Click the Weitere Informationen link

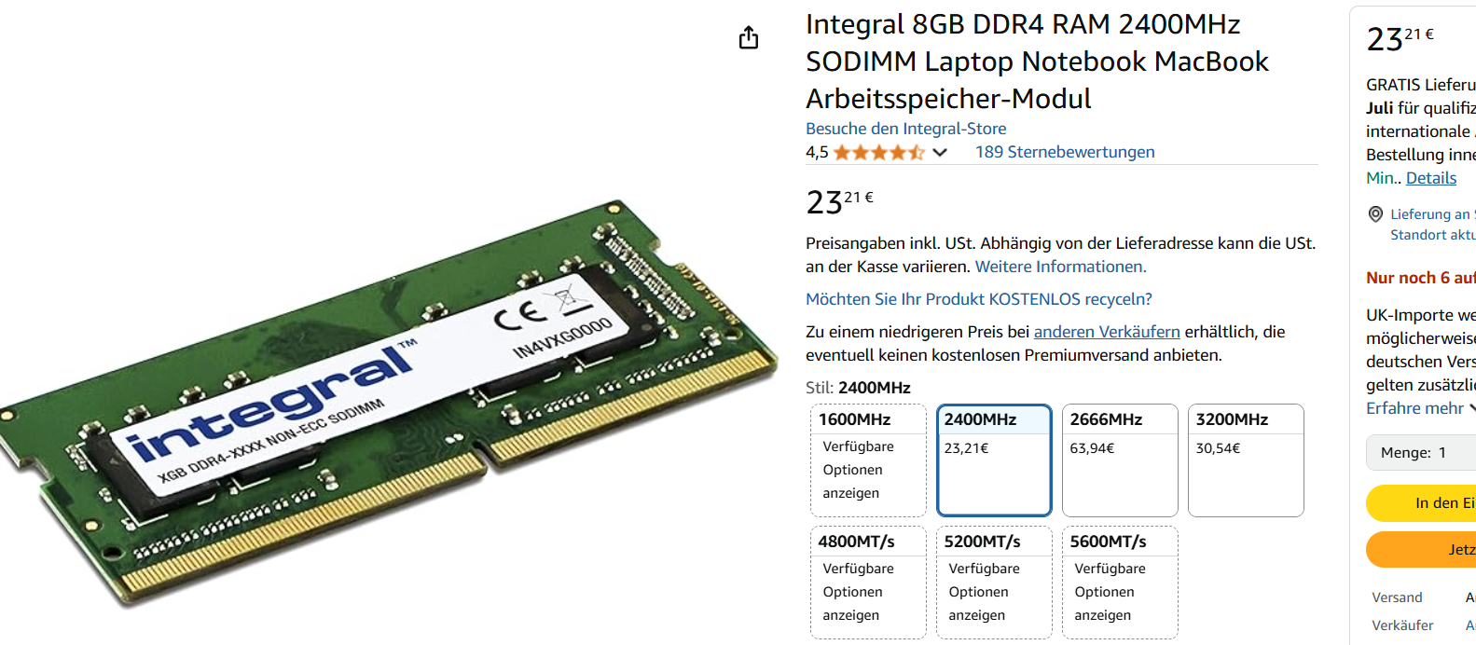[x=1060, y=267]
